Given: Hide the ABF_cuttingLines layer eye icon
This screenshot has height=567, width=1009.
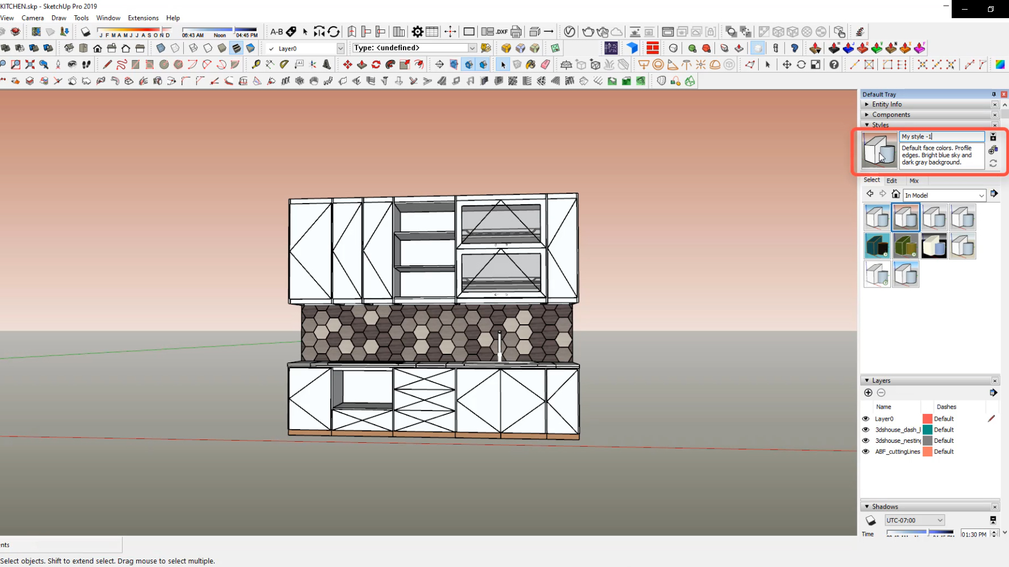Looking at the screenshot, I should click(x=866, y=452).
